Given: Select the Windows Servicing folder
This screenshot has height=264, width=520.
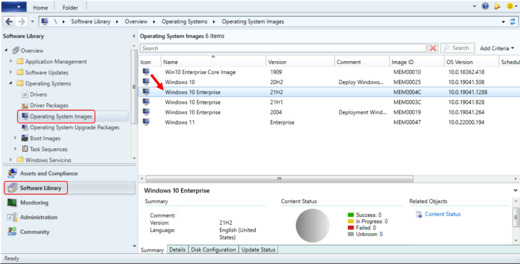Looking at the screenshot, I should pyautogui.click(x=48, y=160).
